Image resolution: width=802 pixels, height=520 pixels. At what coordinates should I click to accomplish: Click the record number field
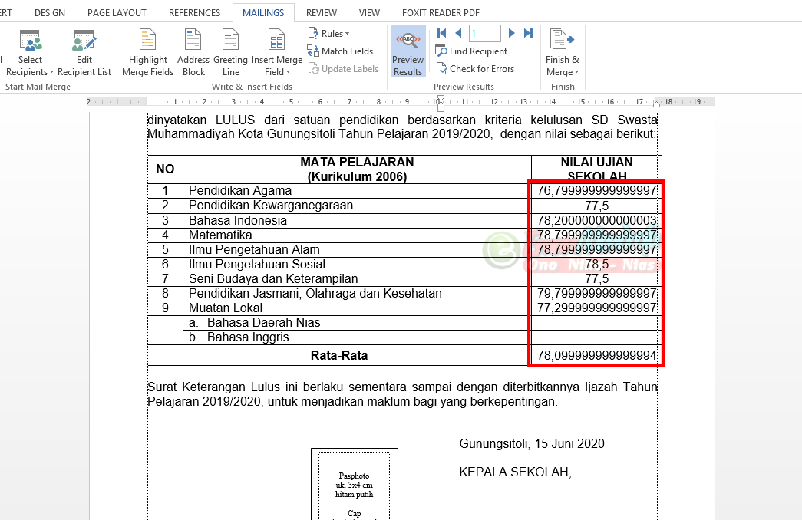[x=484, y=33]
